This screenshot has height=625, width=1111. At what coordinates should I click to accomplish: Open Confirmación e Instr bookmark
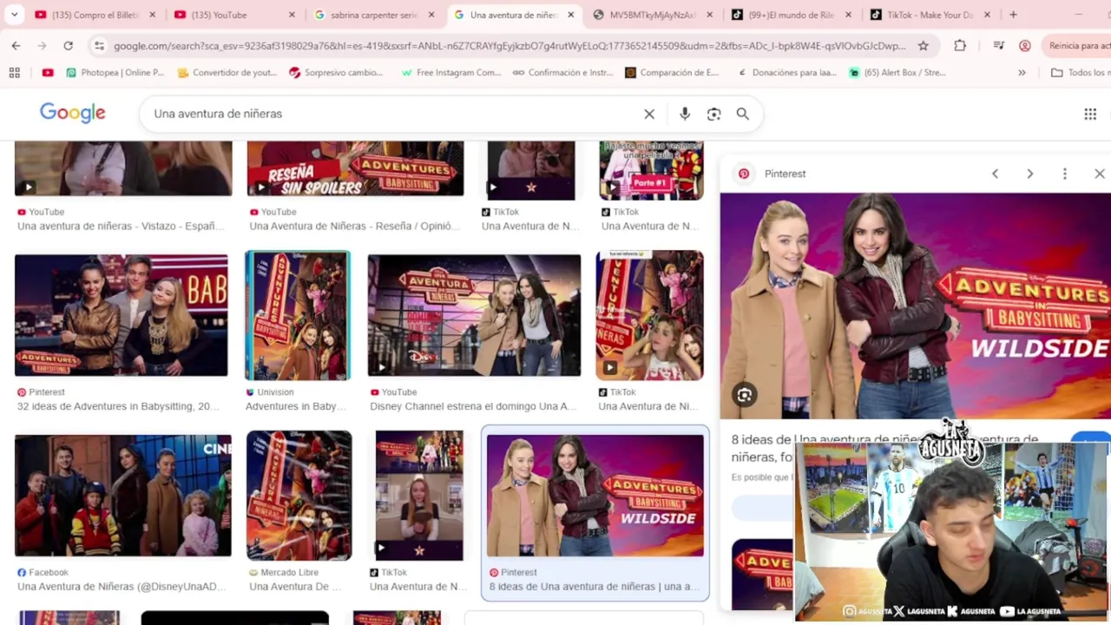tap(562, 73)
